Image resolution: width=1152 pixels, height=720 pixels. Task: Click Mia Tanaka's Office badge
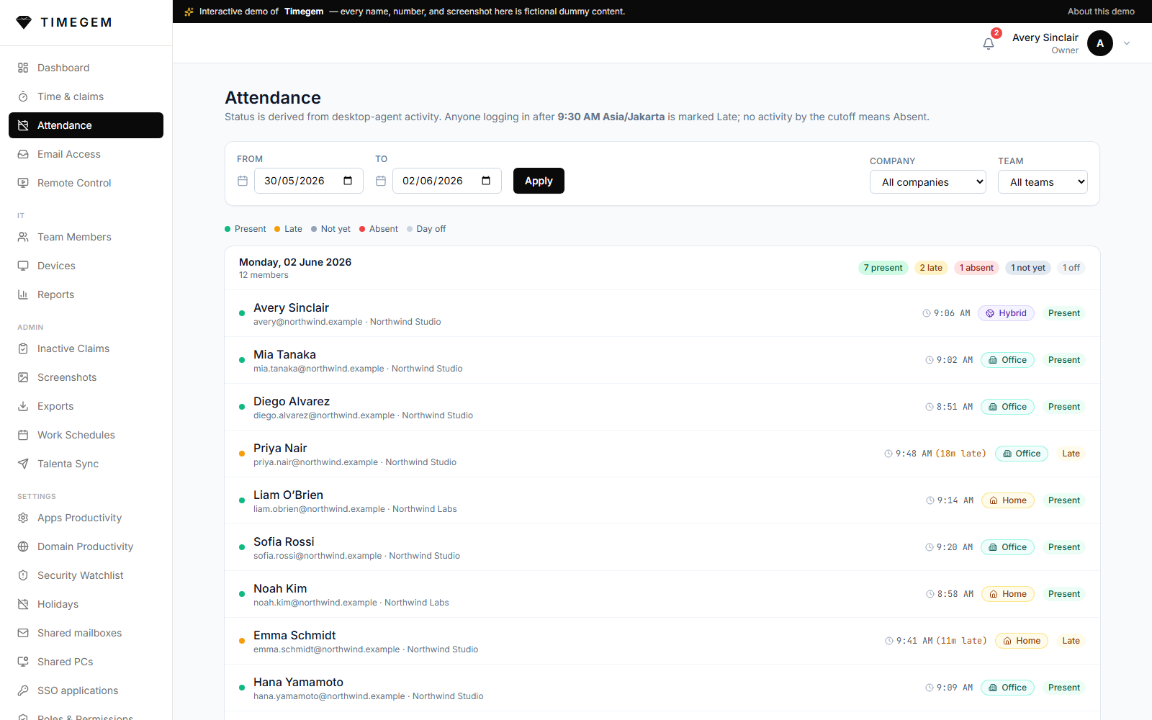(1007, 360)
